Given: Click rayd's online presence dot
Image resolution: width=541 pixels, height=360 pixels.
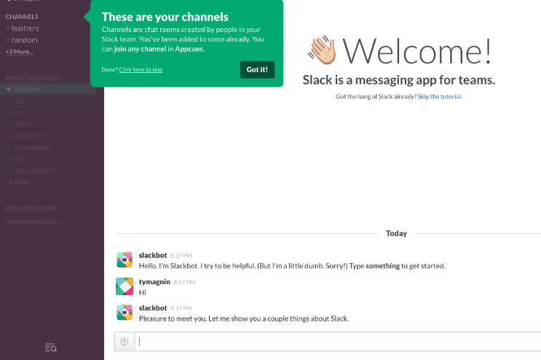Looking at the screenshot, I should point(9,159).
